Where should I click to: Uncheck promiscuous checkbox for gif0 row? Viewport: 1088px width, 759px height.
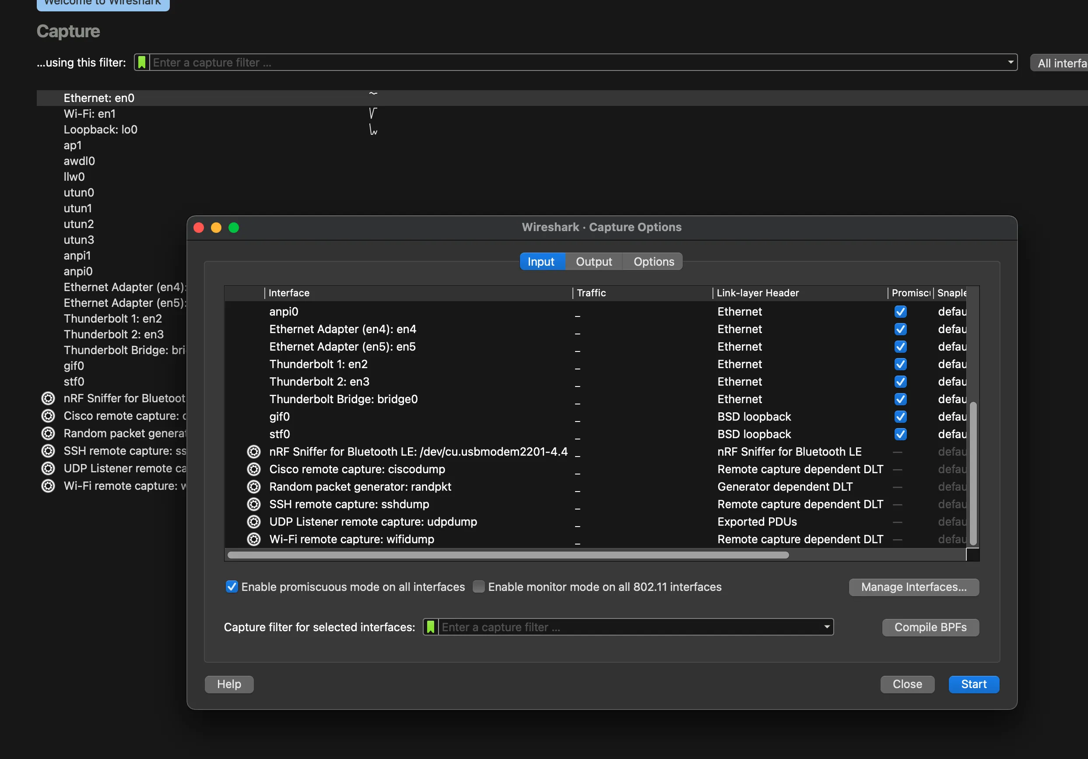[x=900, y=417]
